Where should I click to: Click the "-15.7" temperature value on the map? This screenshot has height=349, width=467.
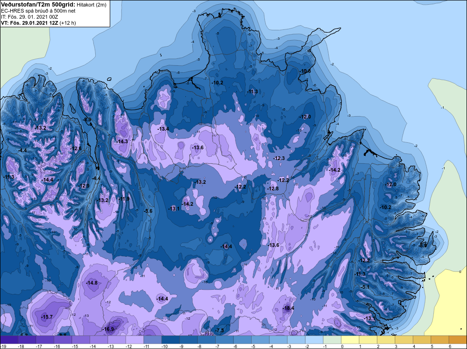tap(47, 317)
